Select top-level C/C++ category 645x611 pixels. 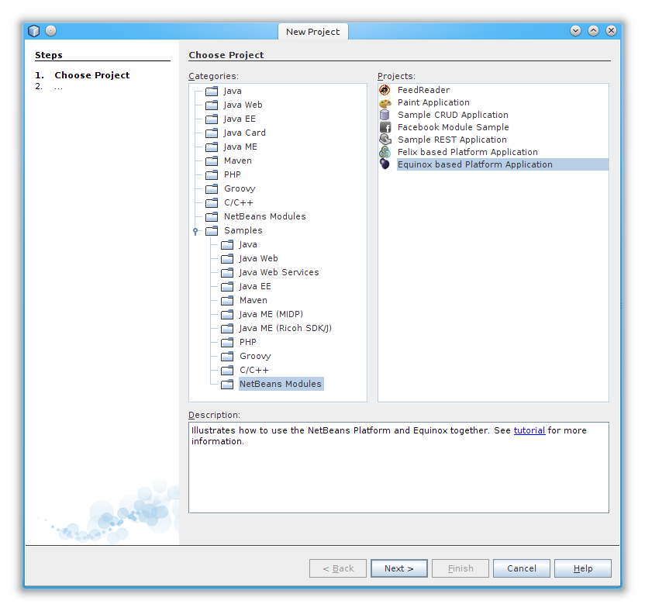tap(239, 202)
